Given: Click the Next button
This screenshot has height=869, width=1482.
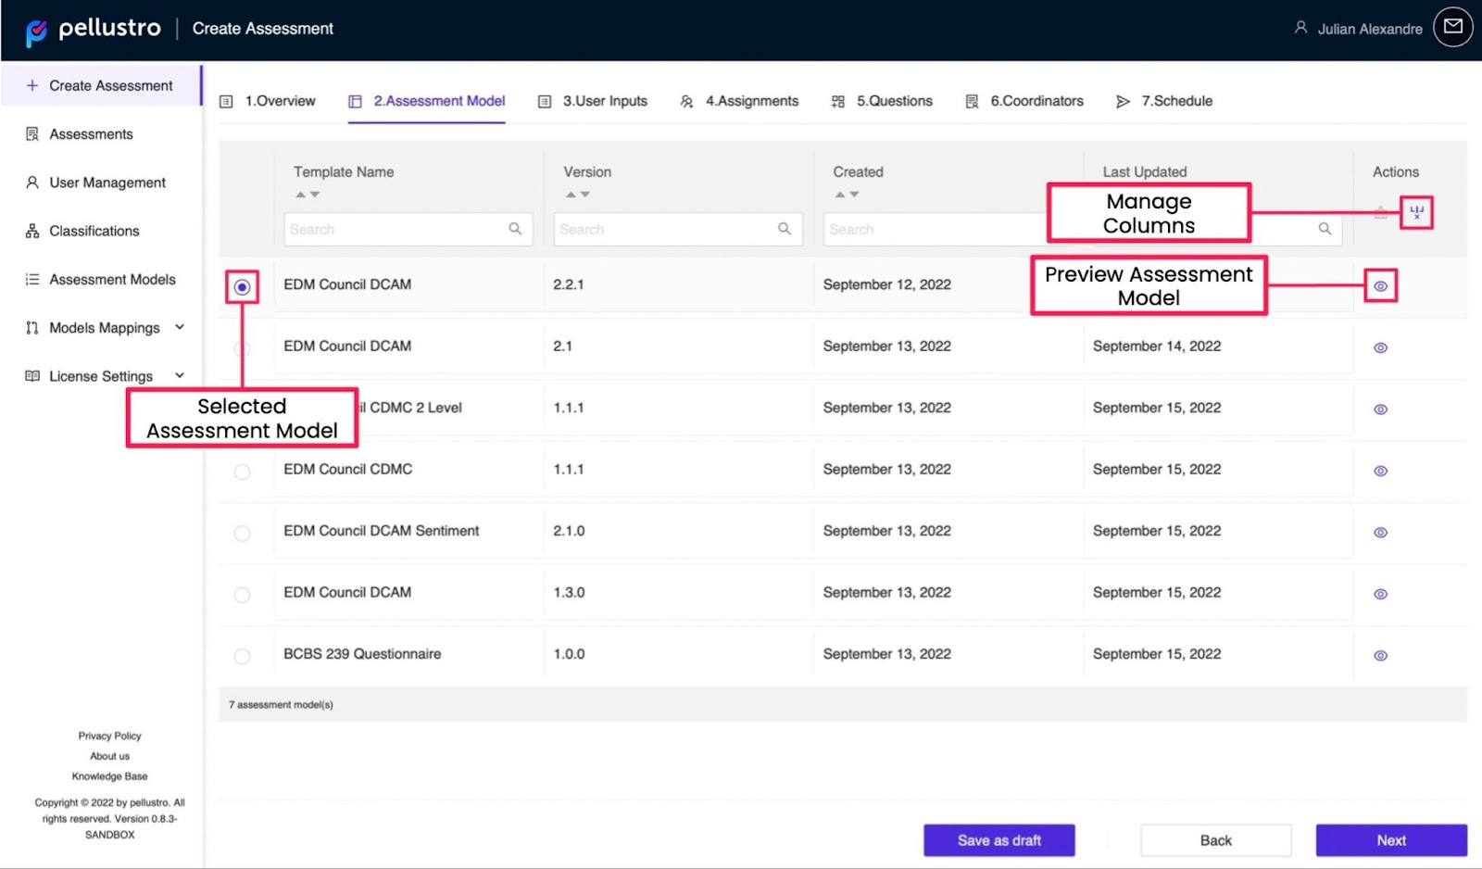Looking at the screenshot, I should pos(1391,840).
